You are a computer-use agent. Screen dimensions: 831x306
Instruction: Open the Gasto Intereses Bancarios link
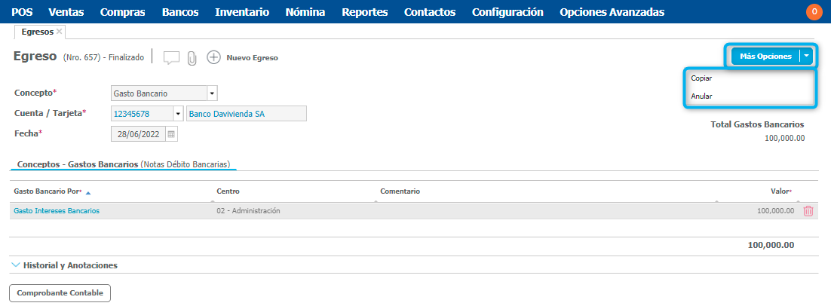click(x=57, y=211)
